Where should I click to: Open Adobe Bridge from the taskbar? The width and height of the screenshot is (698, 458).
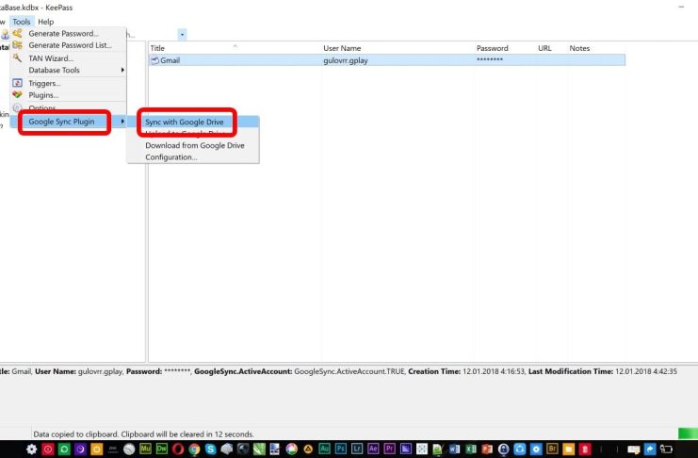click(x=552, y=449)
